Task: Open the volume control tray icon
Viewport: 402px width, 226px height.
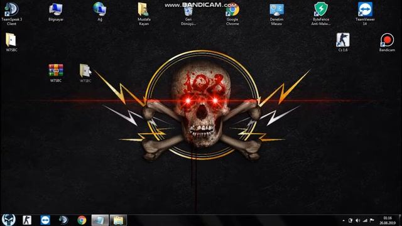Action: [358, 220]
